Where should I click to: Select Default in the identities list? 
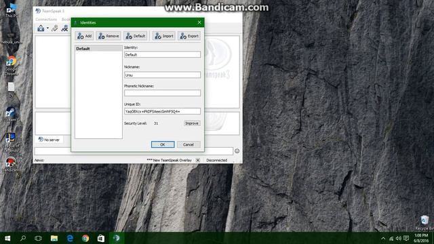pos(98,49)
